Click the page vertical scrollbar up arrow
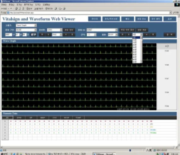The height and width of the screenshot is (155, 180). [x=179, y=16]
